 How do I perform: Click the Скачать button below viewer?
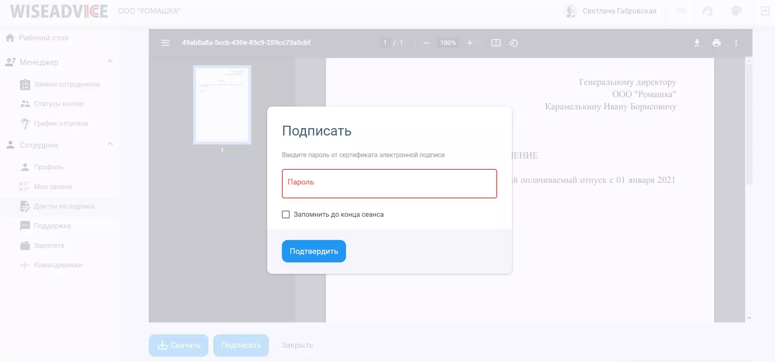(x=179, y=345)
